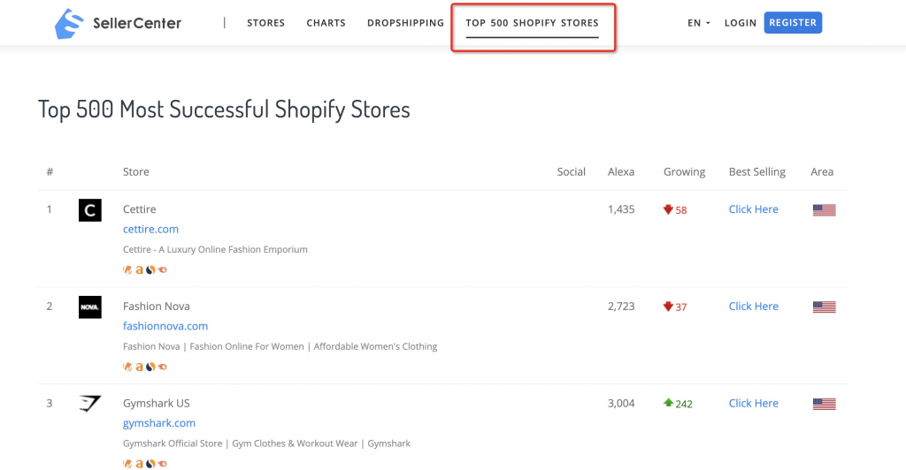906x470 pixels.
Task: Open the EN language dropdown
Action: (699, 23)
